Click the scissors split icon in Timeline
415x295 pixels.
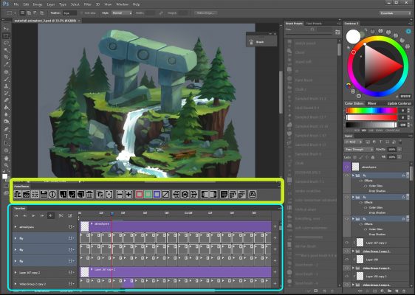pyautogui.click(x=61, y=215)
